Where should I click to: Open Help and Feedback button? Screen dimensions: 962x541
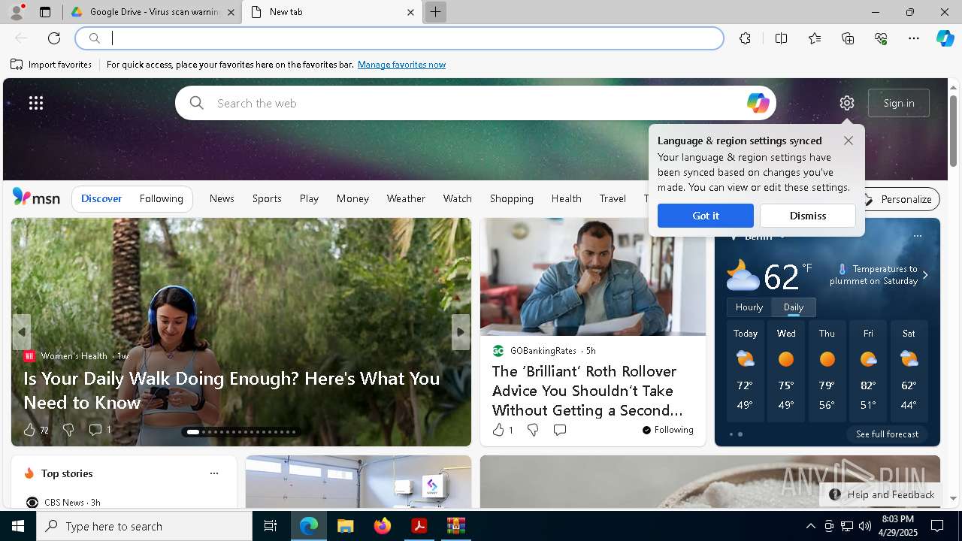point(882,494)
